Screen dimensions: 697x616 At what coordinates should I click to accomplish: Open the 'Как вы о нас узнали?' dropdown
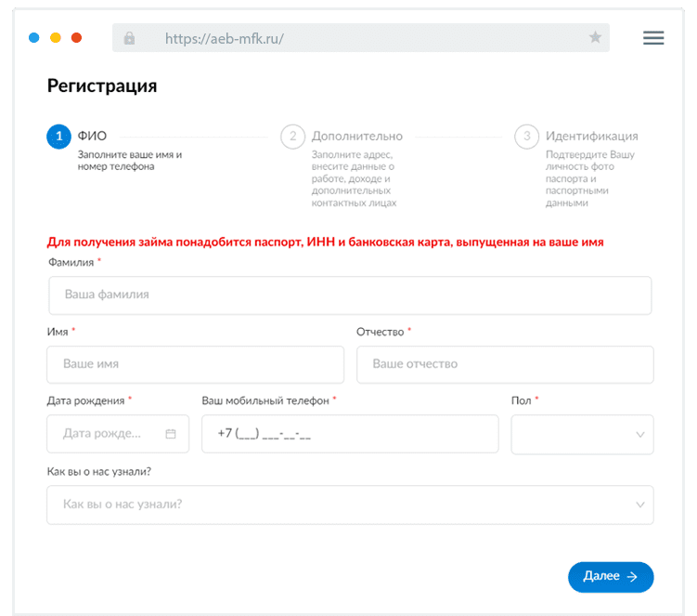[349, 505]
